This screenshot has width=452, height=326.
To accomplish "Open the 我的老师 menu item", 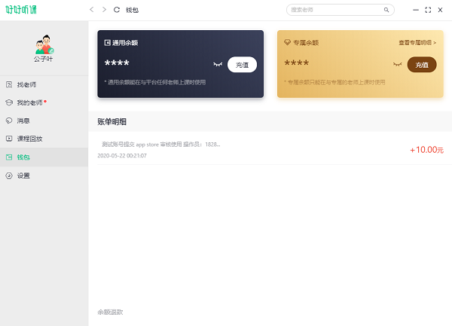I will point(44,102).
